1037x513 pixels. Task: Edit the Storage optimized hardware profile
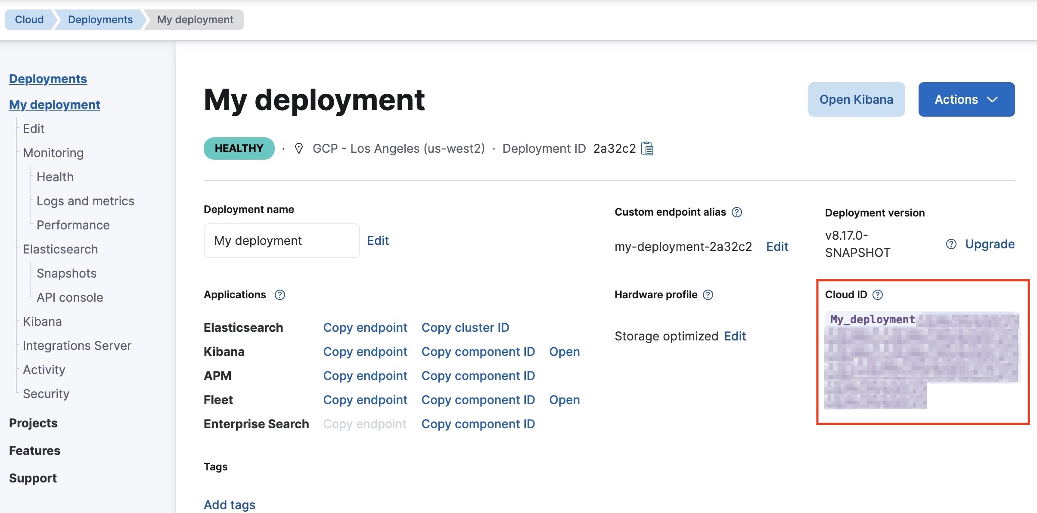(735, 336)
